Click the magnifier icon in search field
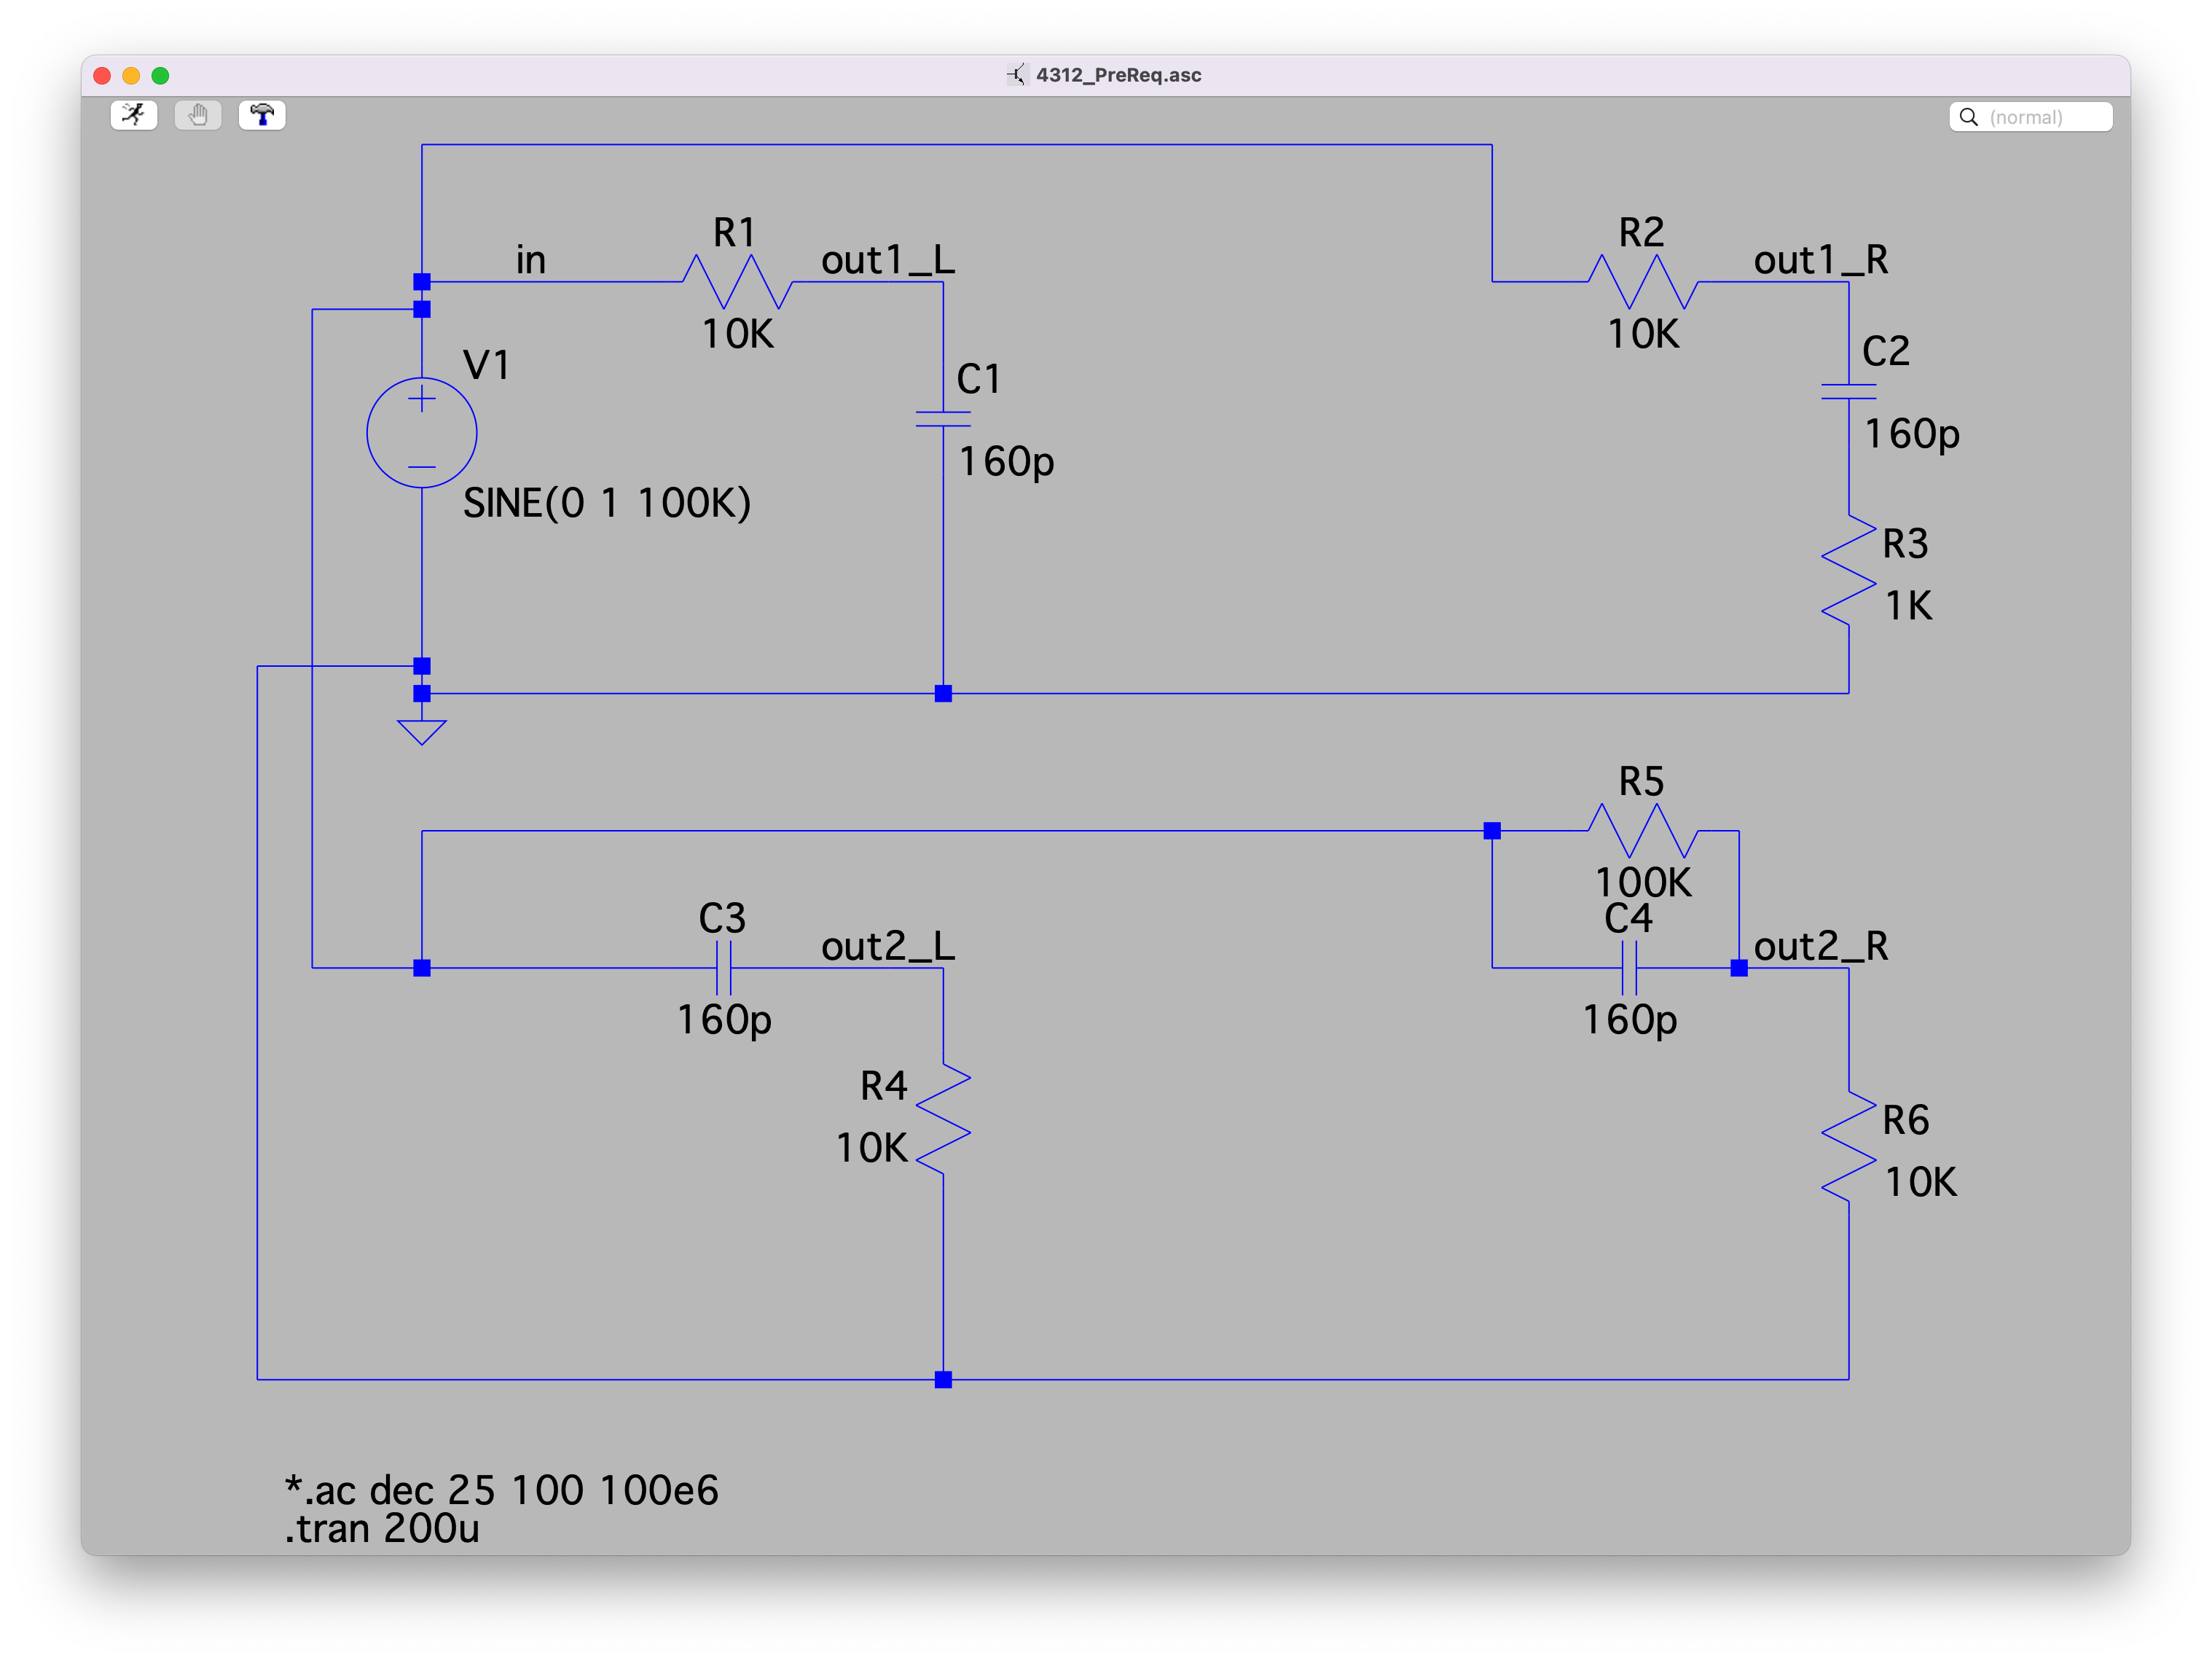Viewport: 2212px width, 1663px height. (1968, 117)
